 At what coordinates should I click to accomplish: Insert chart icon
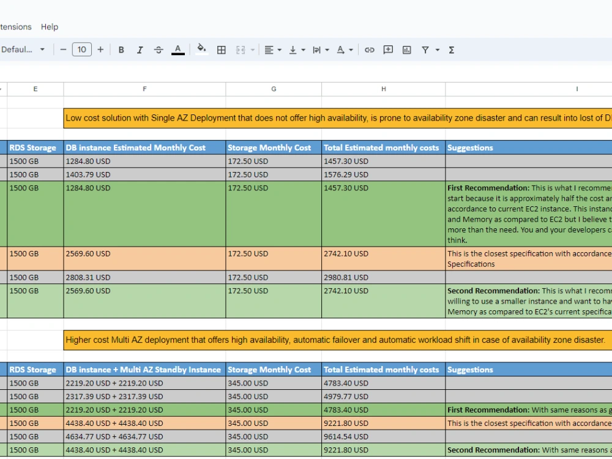click(407, 50)
